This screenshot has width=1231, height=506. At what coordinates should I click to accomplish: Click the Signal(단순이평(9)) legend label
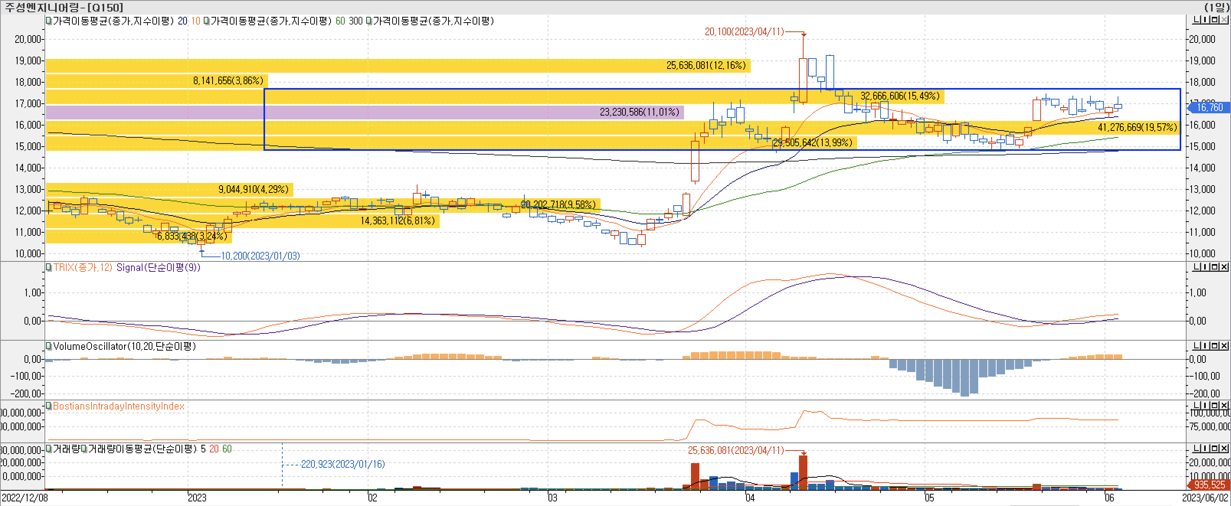click(158, 267)
